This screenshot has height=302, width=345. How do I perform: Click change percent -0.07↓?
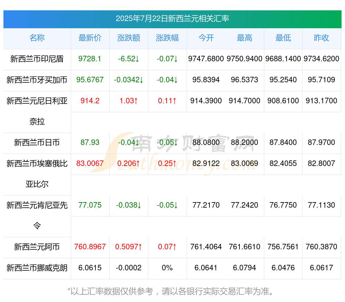(167, 59)
